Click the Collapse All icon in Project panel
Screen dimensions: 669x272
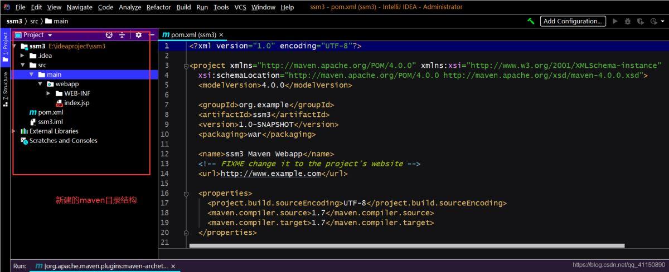[x=122, y=35]
